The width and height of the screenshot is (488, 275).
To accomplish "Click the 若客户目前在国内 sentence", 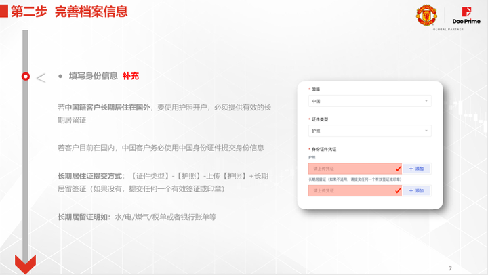I will (161, 148).
